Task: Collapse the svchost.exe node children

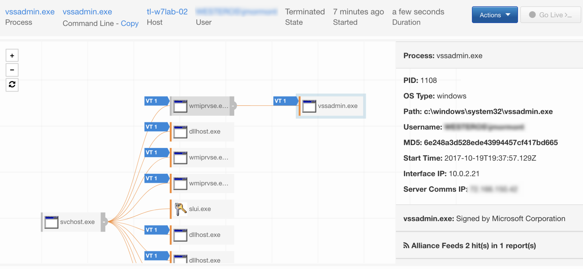Action: [104, 222]
